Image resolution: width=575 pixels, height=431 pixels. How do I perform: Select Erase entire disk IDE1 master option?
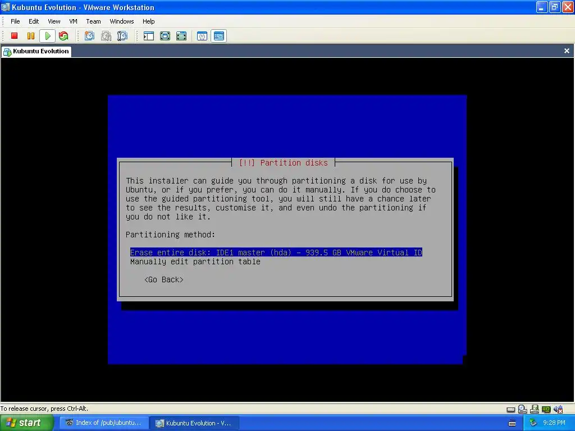pyautogui.click(x=276, y=252)
